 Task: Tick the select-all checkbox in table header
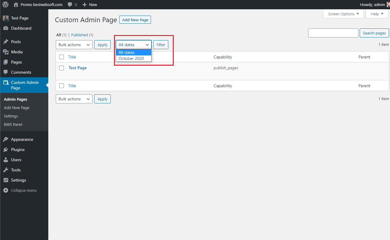[x=61, y=57]
